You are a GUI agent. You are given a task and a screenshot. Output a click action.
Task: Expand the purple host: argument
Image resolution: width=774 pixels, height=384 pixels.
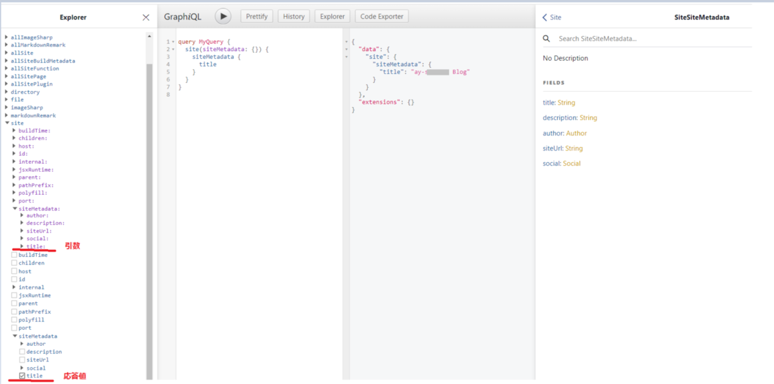coord(14,147)
